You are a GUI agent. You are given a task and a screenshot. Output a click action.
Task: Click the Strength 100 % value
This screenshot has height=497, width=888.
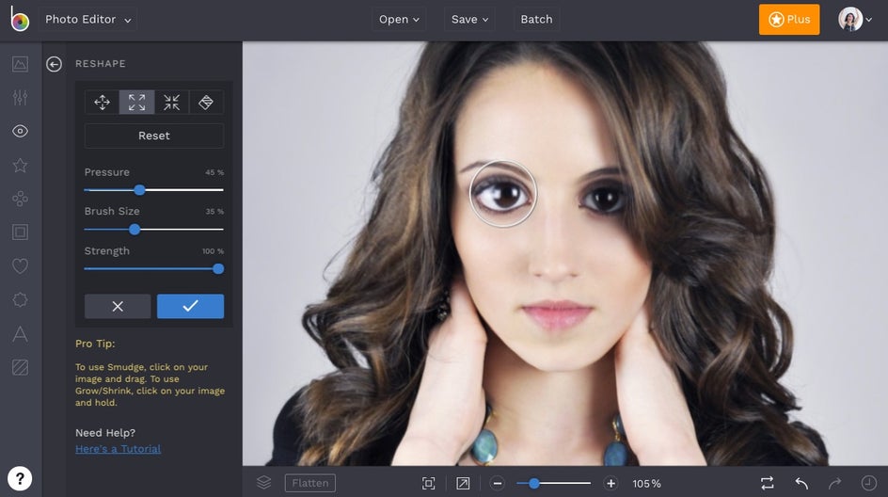pyautogui.click(x=213, y=251)
